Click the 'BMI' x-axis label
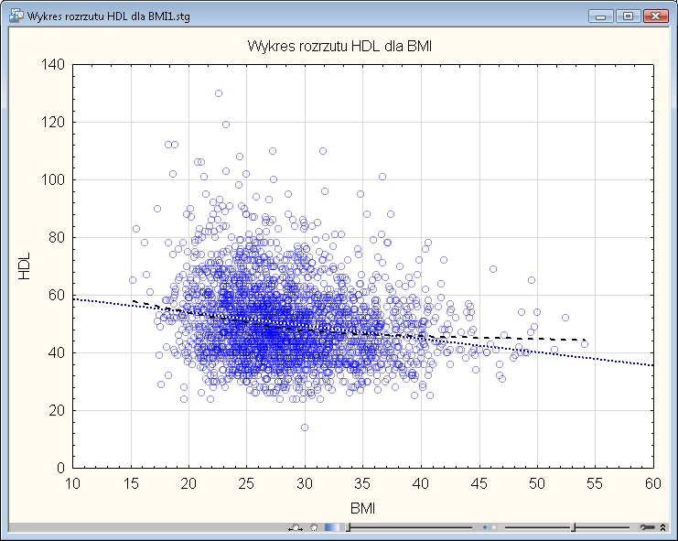The width and height of the screenshot is (678, 541). [362, 508]
